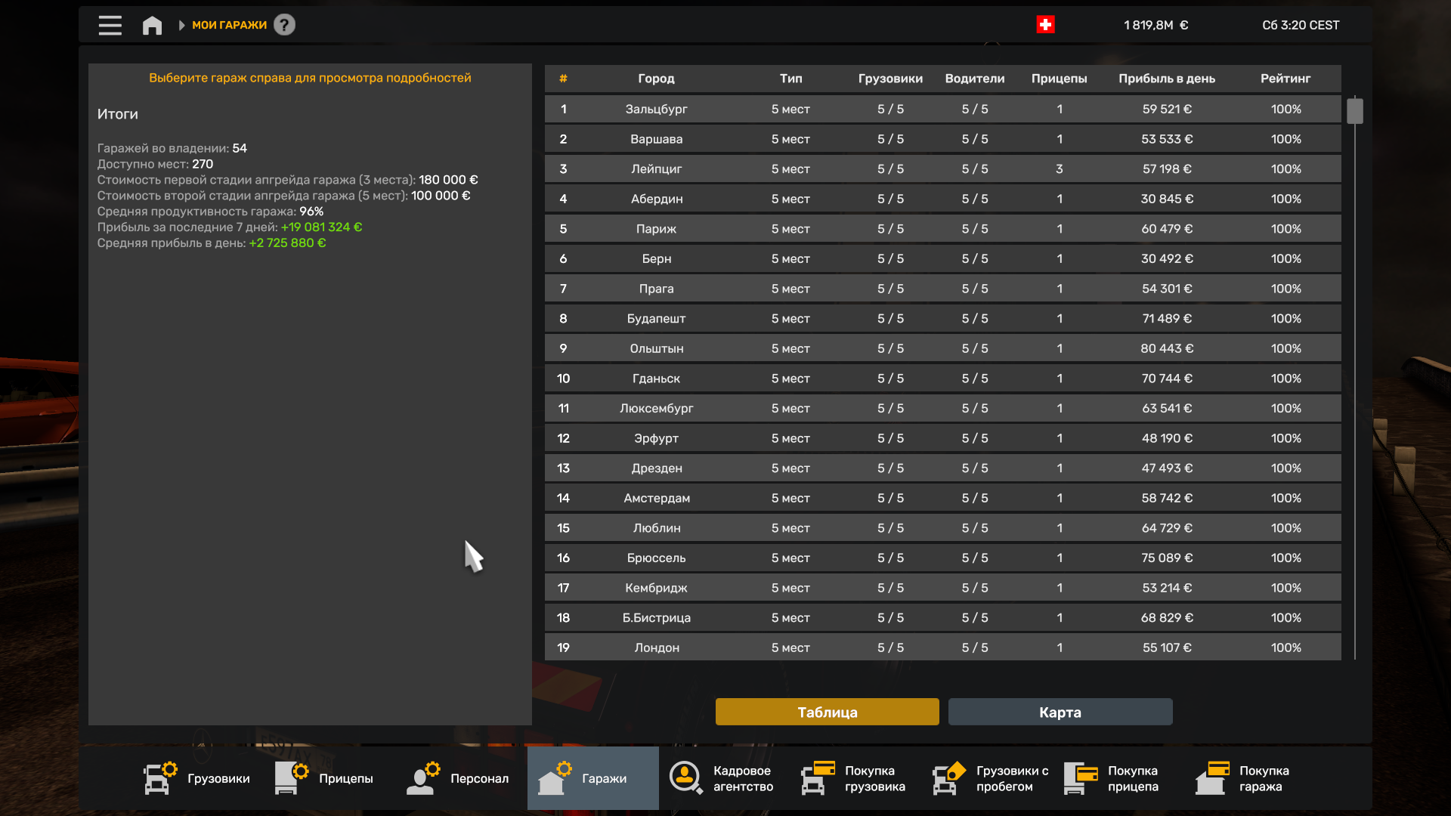1451x816 pixels.
Task: Select the Варшава garage row
Action: (x=942, y=139)
